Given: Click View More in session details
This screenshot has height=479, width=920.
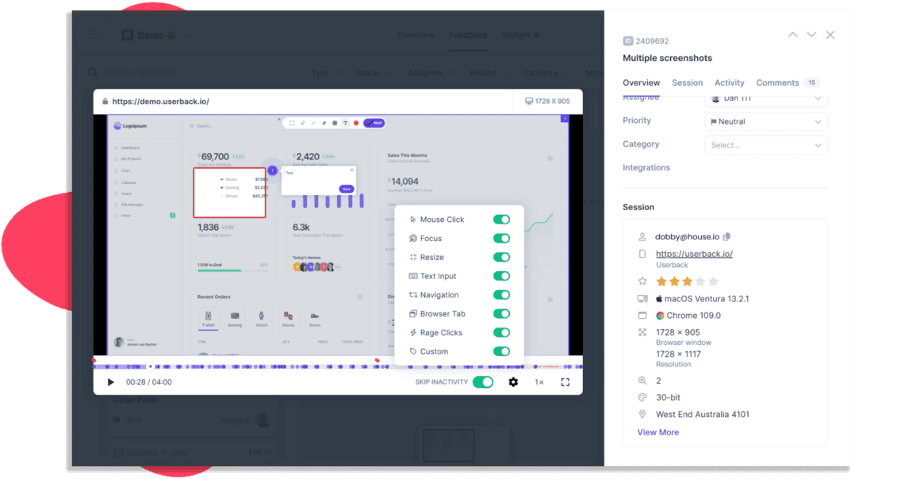Looking at the screenshot, I should (658, 432).
